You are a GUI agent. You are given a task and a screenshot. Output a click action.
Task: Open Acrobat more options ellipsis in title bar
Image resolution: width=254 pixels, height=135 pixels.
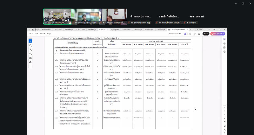[209, 30]
